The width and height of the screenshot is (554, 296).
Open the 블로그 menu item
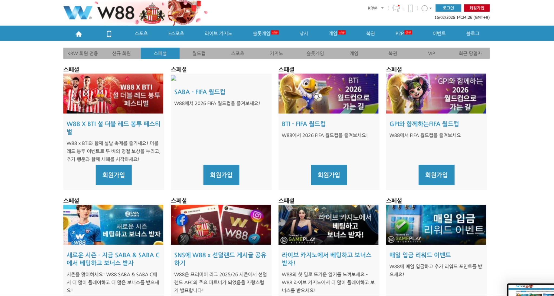(473, 33)
